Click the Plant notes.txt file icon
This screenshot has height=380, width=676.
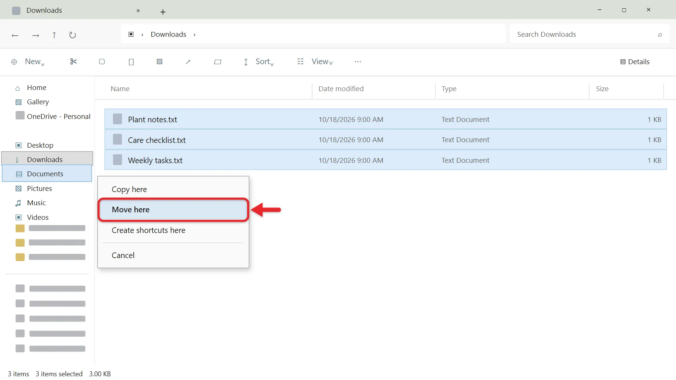[118, 119]
